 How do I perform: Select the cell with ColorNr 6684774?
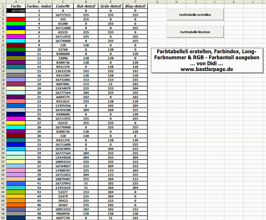[63, 97]
